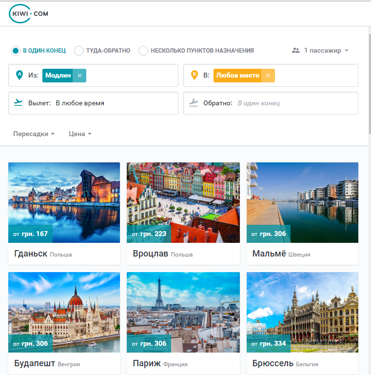Open the Гданьск destination card
Screen dimensions: 371x375
pos(64,214)
